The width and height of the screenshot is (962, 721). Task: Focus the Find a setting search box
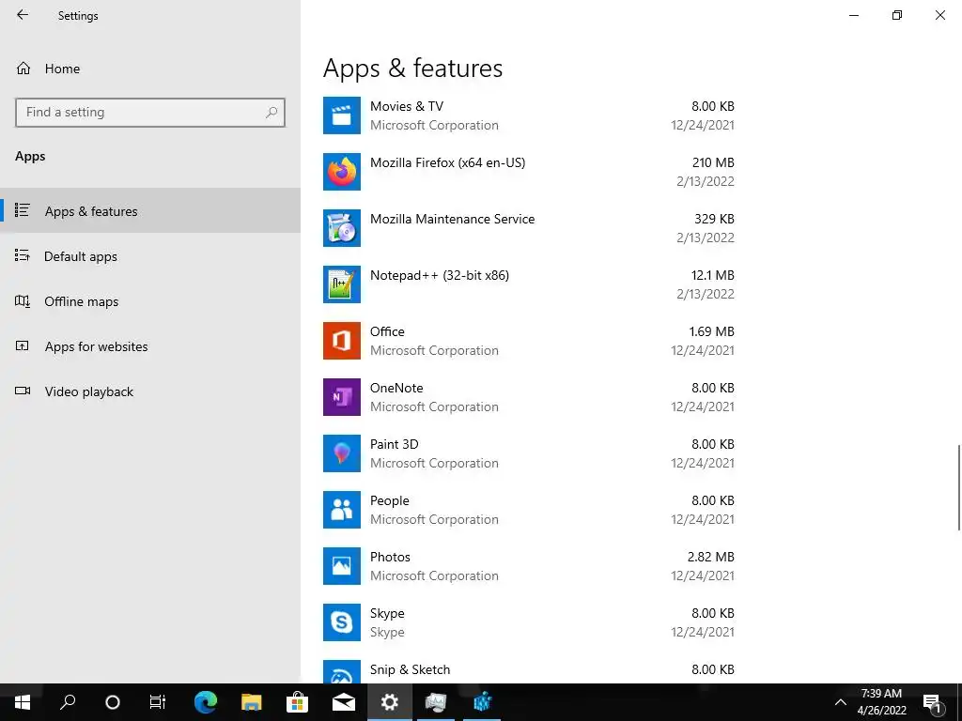(150, 113)
